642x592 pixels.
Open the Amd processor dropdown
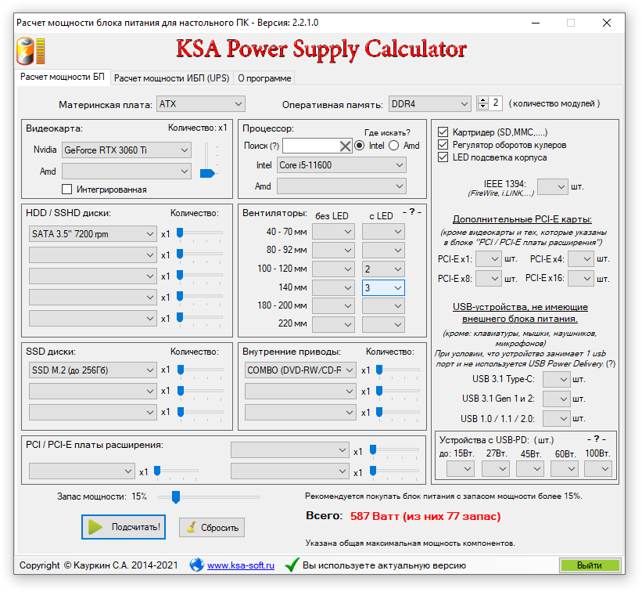342,186
